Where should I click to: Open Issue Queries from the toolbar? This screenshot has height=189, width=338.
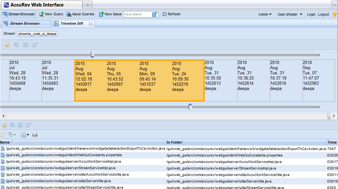tap(80, 14)
